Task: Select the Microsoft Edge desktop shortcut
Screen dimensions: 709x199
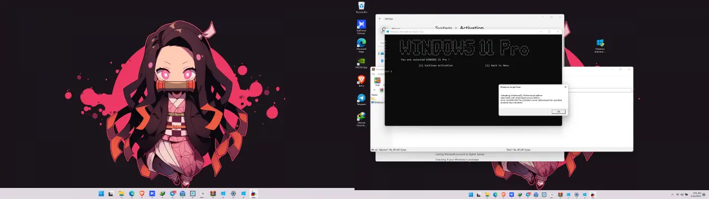Action: pyautogui.click(x=361, y=45)
